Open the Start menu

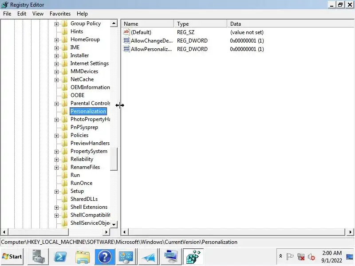[12, 257]
